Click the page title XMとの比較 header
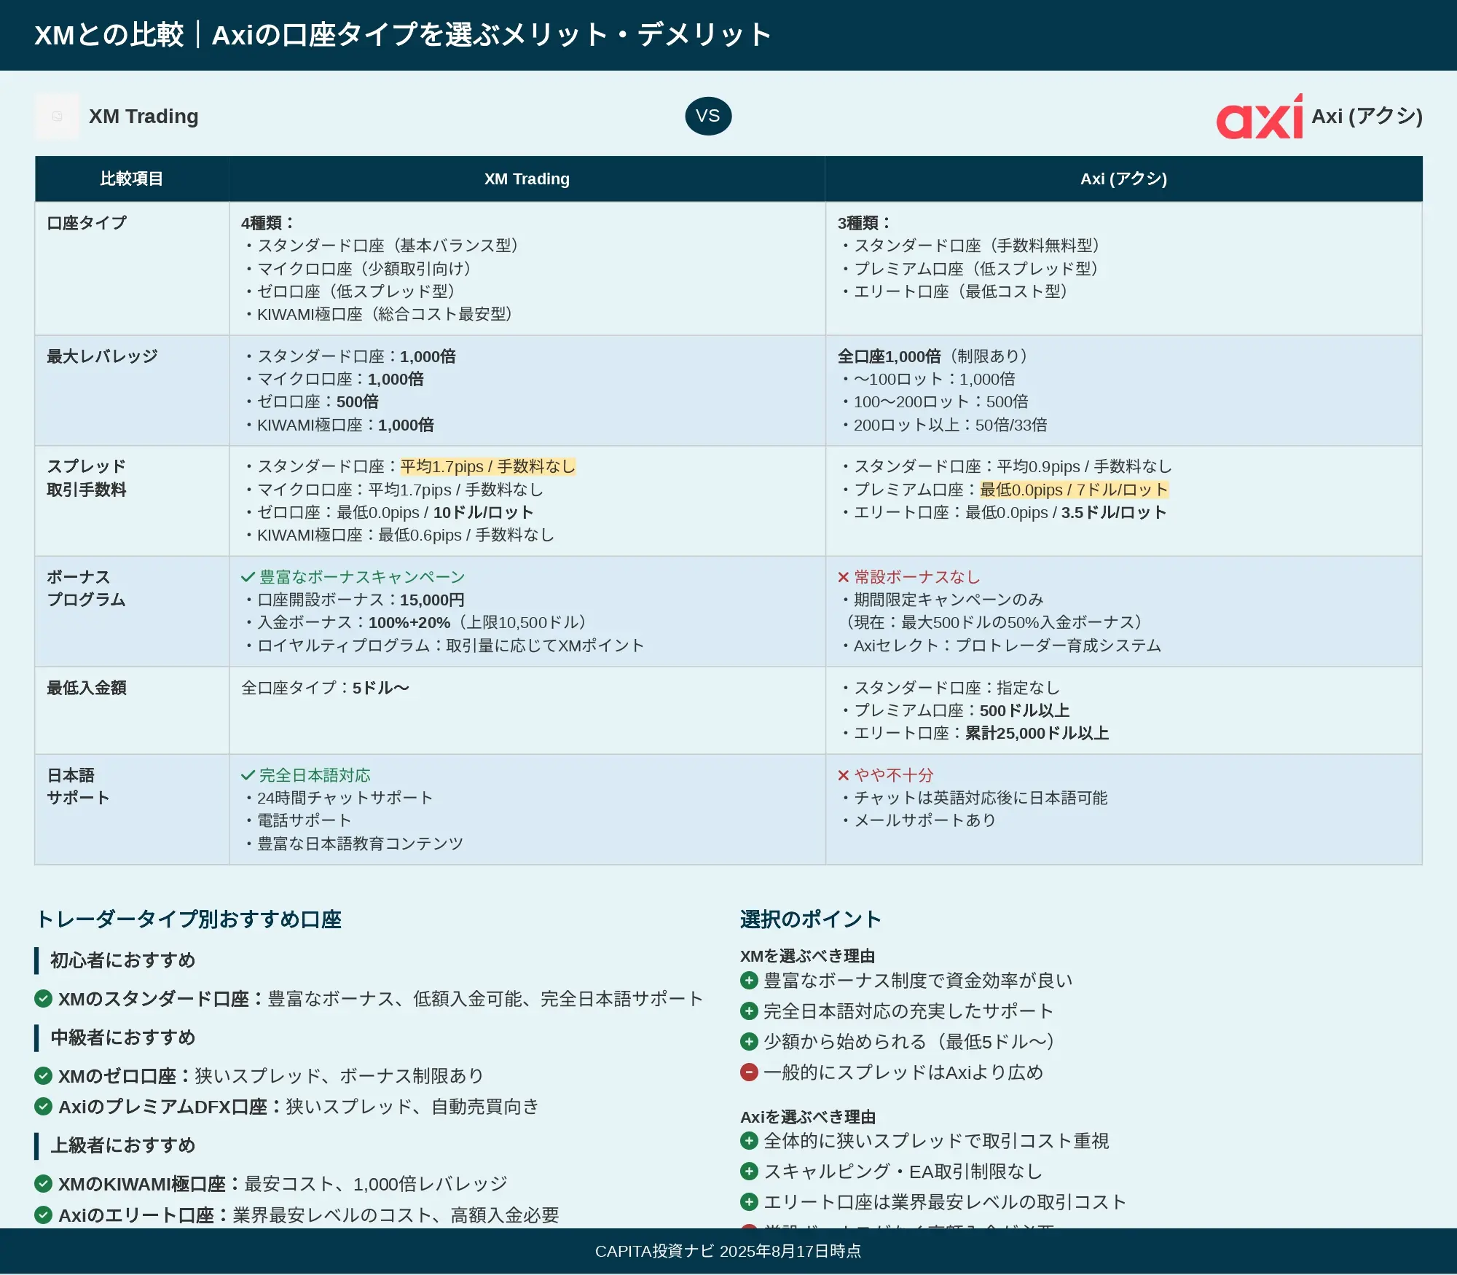This screenshot has height=1275, width=1457. click(403, 35)
